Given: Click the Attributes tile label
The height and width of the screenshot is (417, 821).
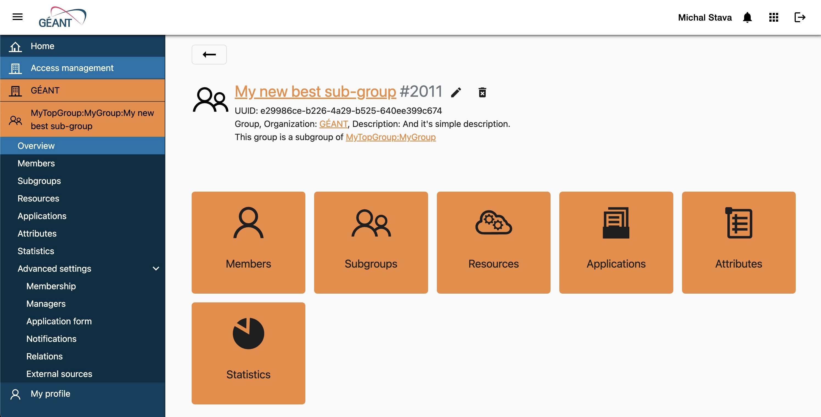Looking at the screenshot, I should [x=738, y=264].
